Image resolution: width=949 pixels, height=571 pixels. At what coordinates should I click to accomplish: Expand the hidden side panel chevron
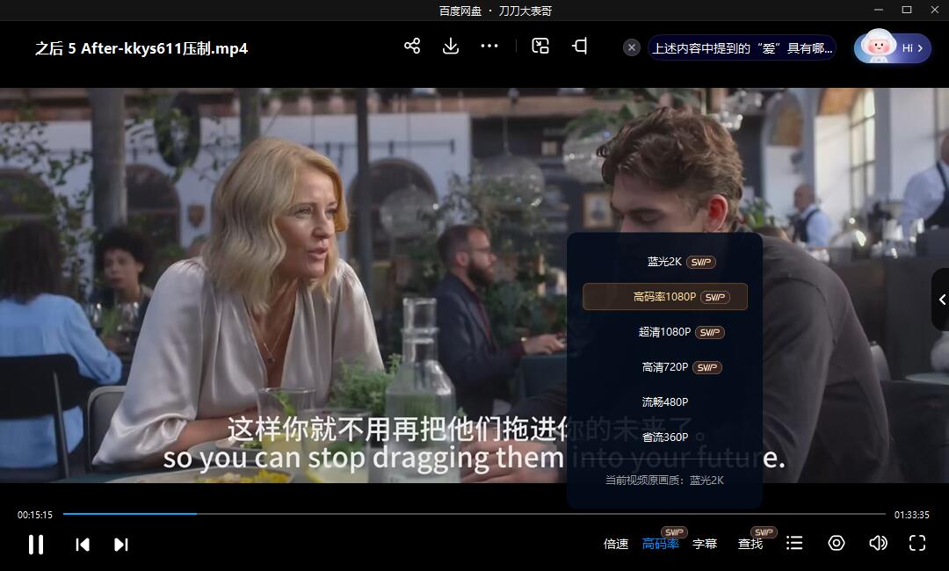tap(941, 299)
